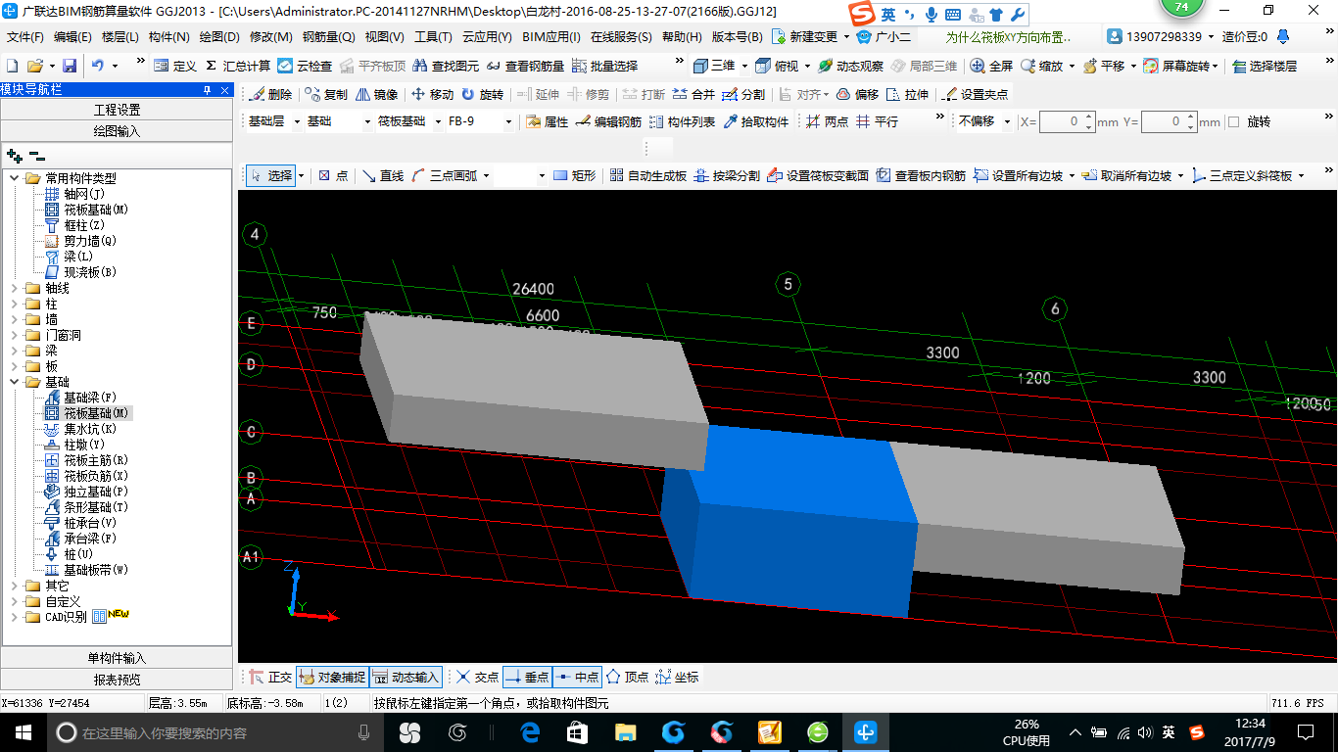Screen dimensions: 1338x752
Task: Click Windows Start button
Action: point(24,732)
